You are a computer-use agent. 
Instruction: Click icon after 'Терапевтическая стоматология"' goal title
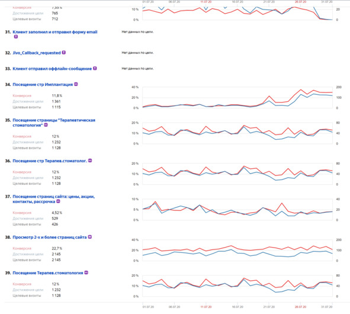(46, 125)
